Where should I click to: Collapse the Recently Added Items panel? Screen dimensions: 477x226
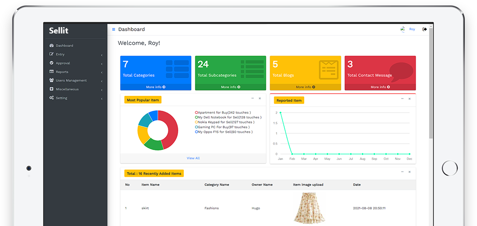coord(402,172)
